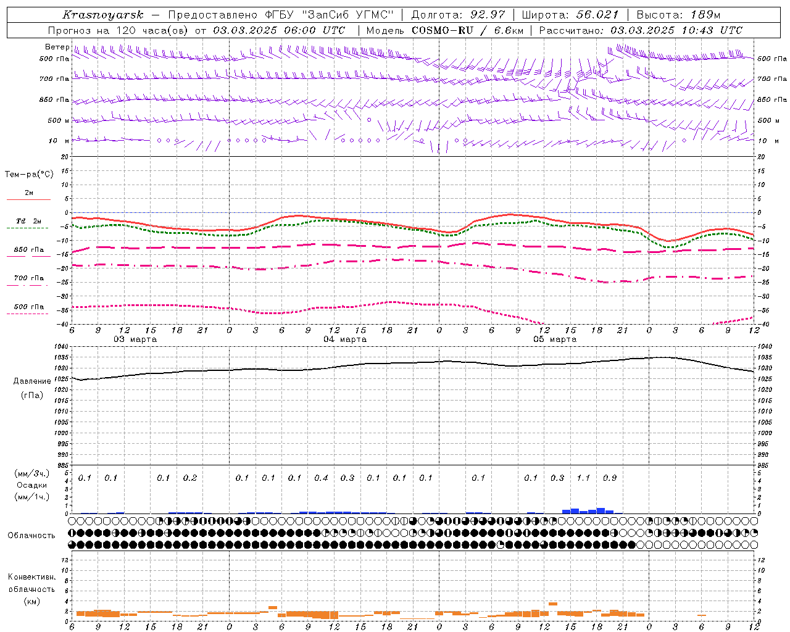Click the Широта: 56.021 latitude value

pyautogui.click(x=570, y=15)
